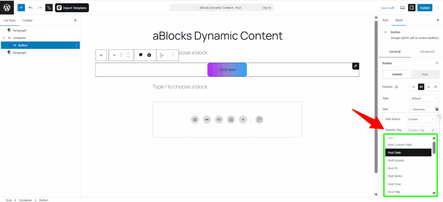Toggle the document overview list view
This screenshot has height=202, width=443.
[49, 8]
